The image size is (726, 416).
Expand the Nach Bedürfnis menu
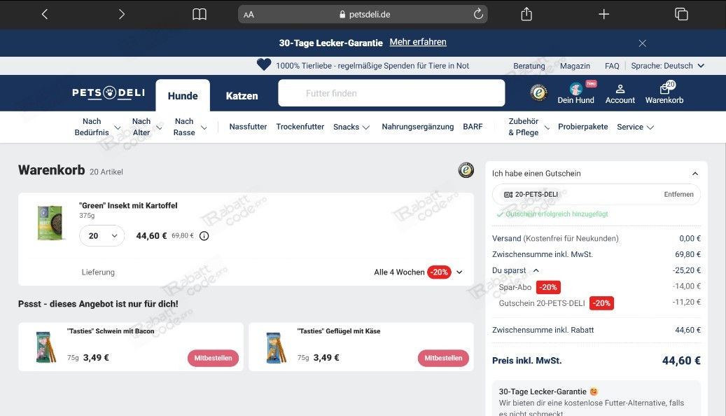pos(97,127)
